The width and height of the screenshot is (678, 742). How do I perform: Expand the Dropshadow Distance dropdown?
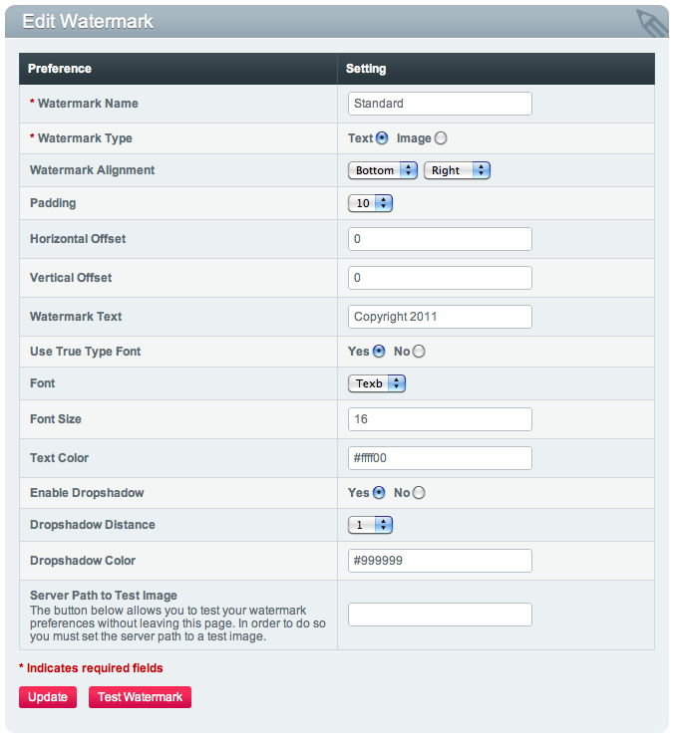[x=370, y=525]
